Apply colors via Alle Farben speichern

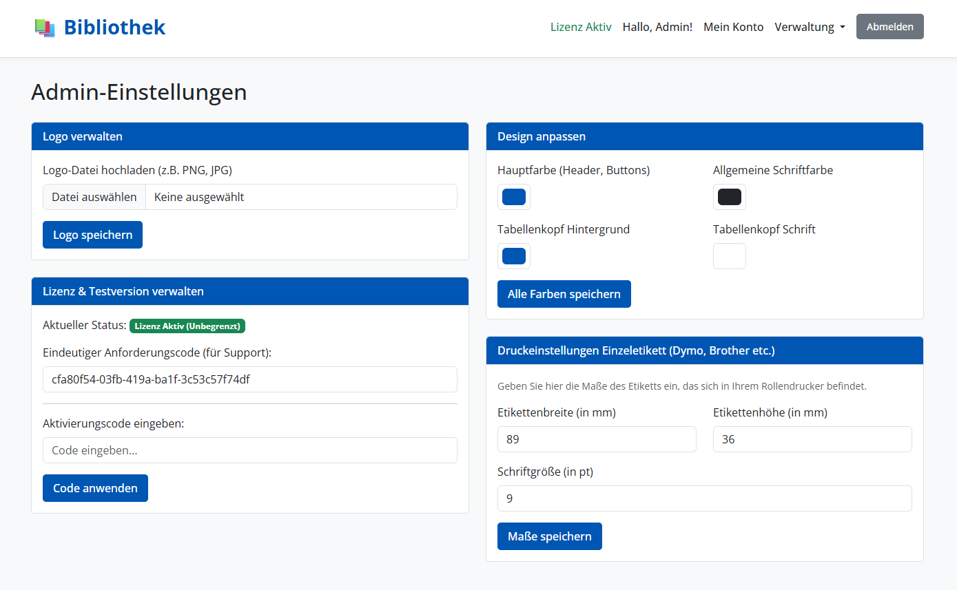coord(564,293)
